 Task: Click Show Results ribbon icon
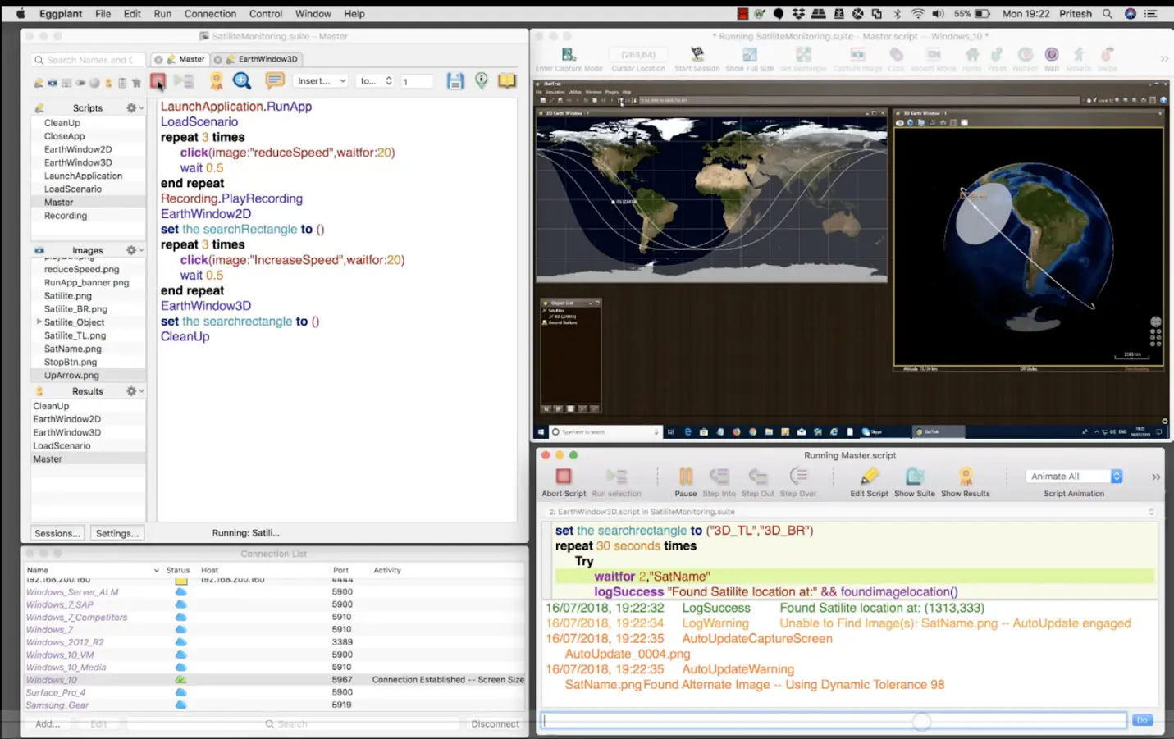coord(965,477)
